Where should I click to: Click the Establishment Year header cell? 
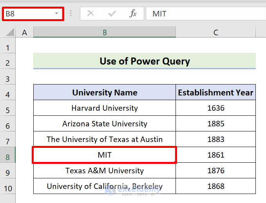(215, 93)
